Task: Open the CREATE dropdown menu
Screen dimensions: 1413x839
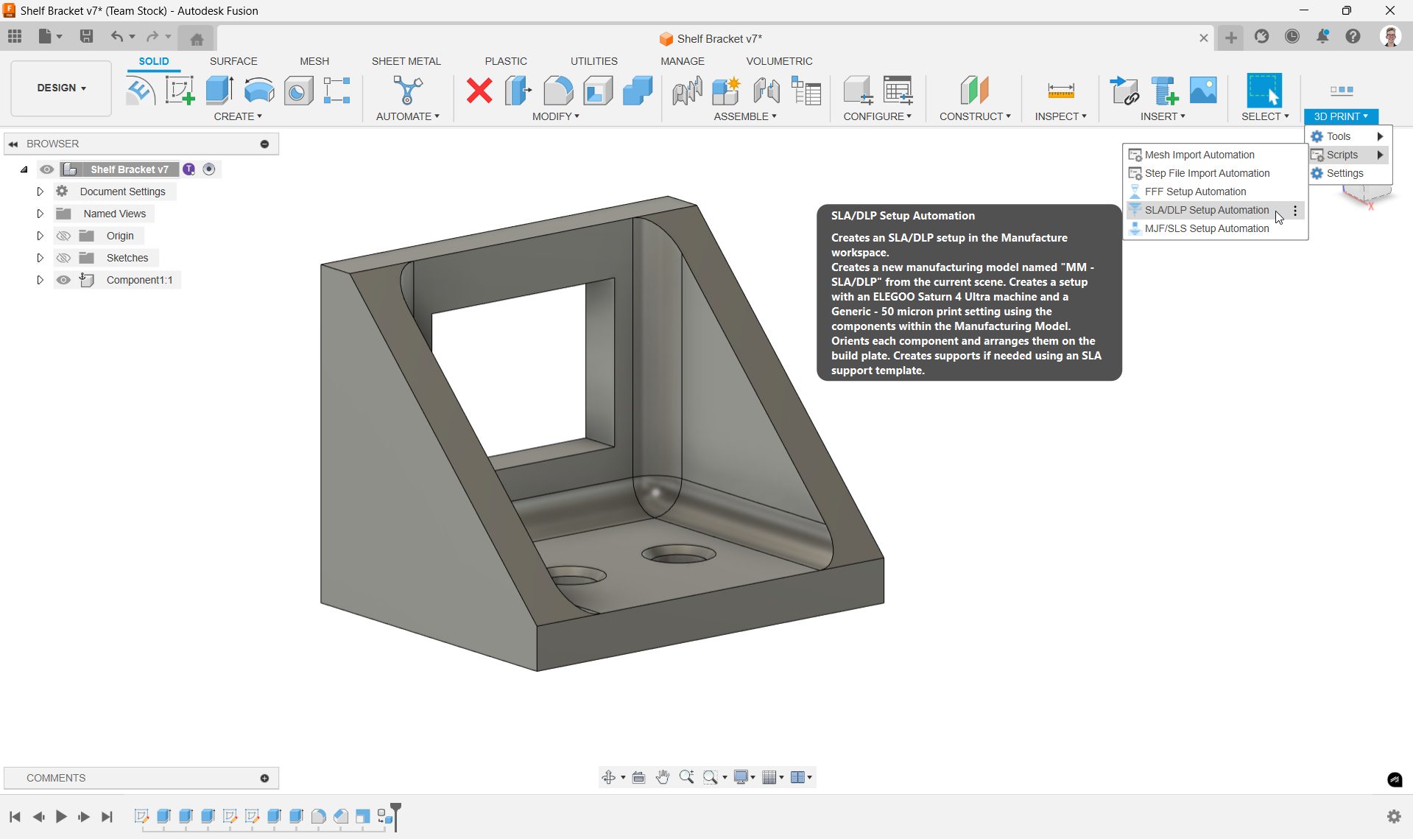Action: (x=238, y=116)
